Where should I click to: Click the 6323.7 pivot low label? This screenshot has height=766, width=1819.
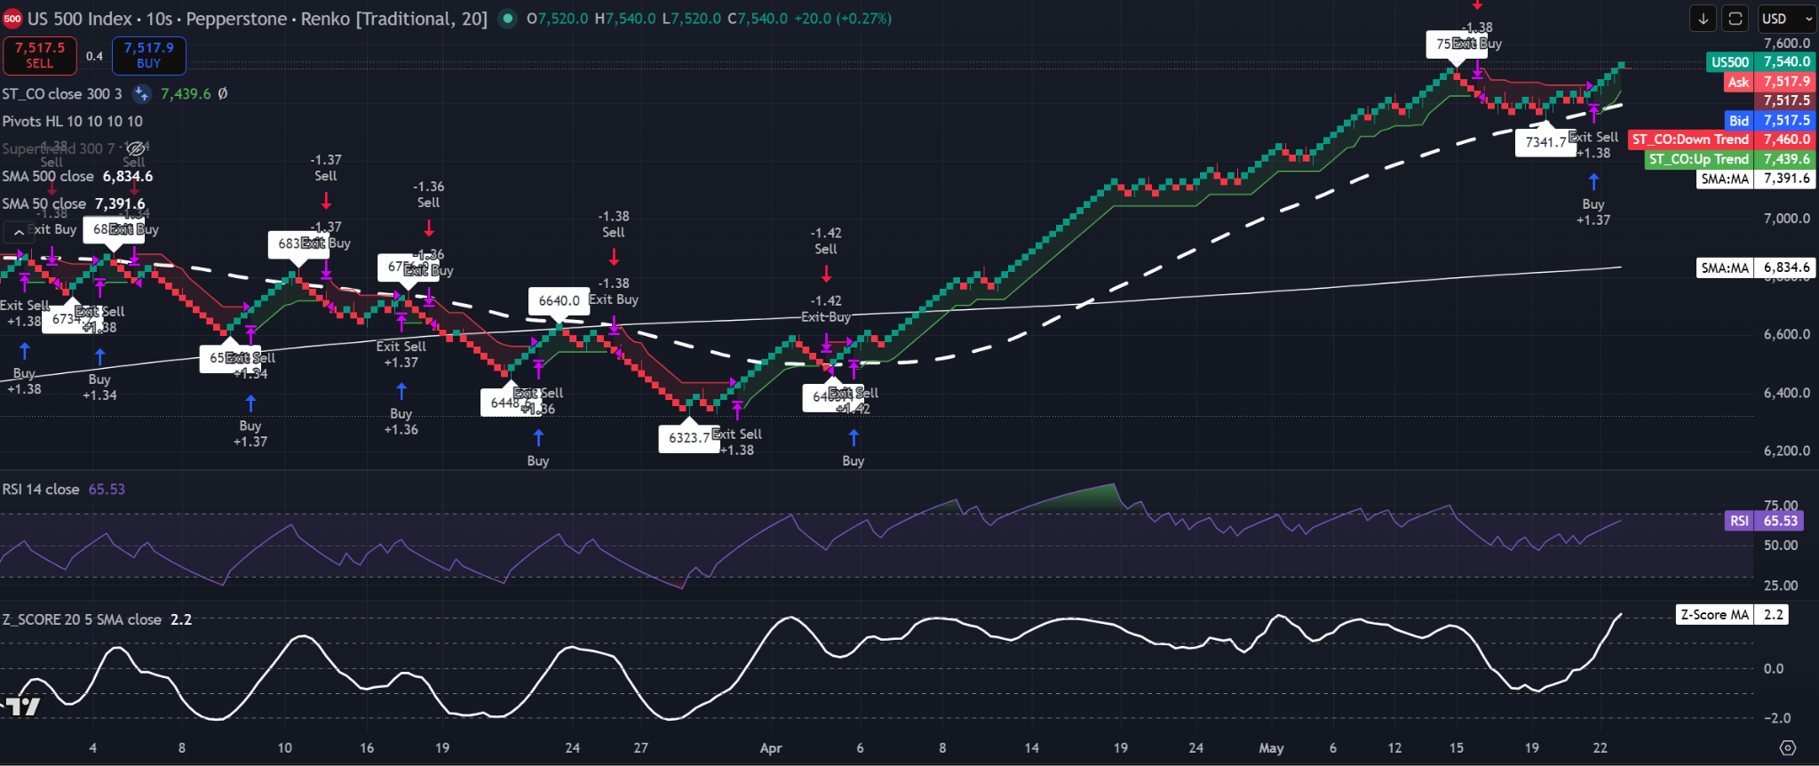point(689,437)
